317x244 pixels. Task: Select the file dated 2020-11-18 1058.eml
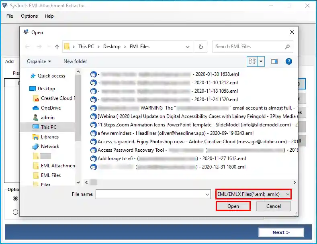point(164,91)
